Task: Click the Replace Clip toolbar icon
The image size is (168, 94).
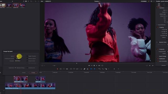Action: pyautogui.click(x=77, y=69)
